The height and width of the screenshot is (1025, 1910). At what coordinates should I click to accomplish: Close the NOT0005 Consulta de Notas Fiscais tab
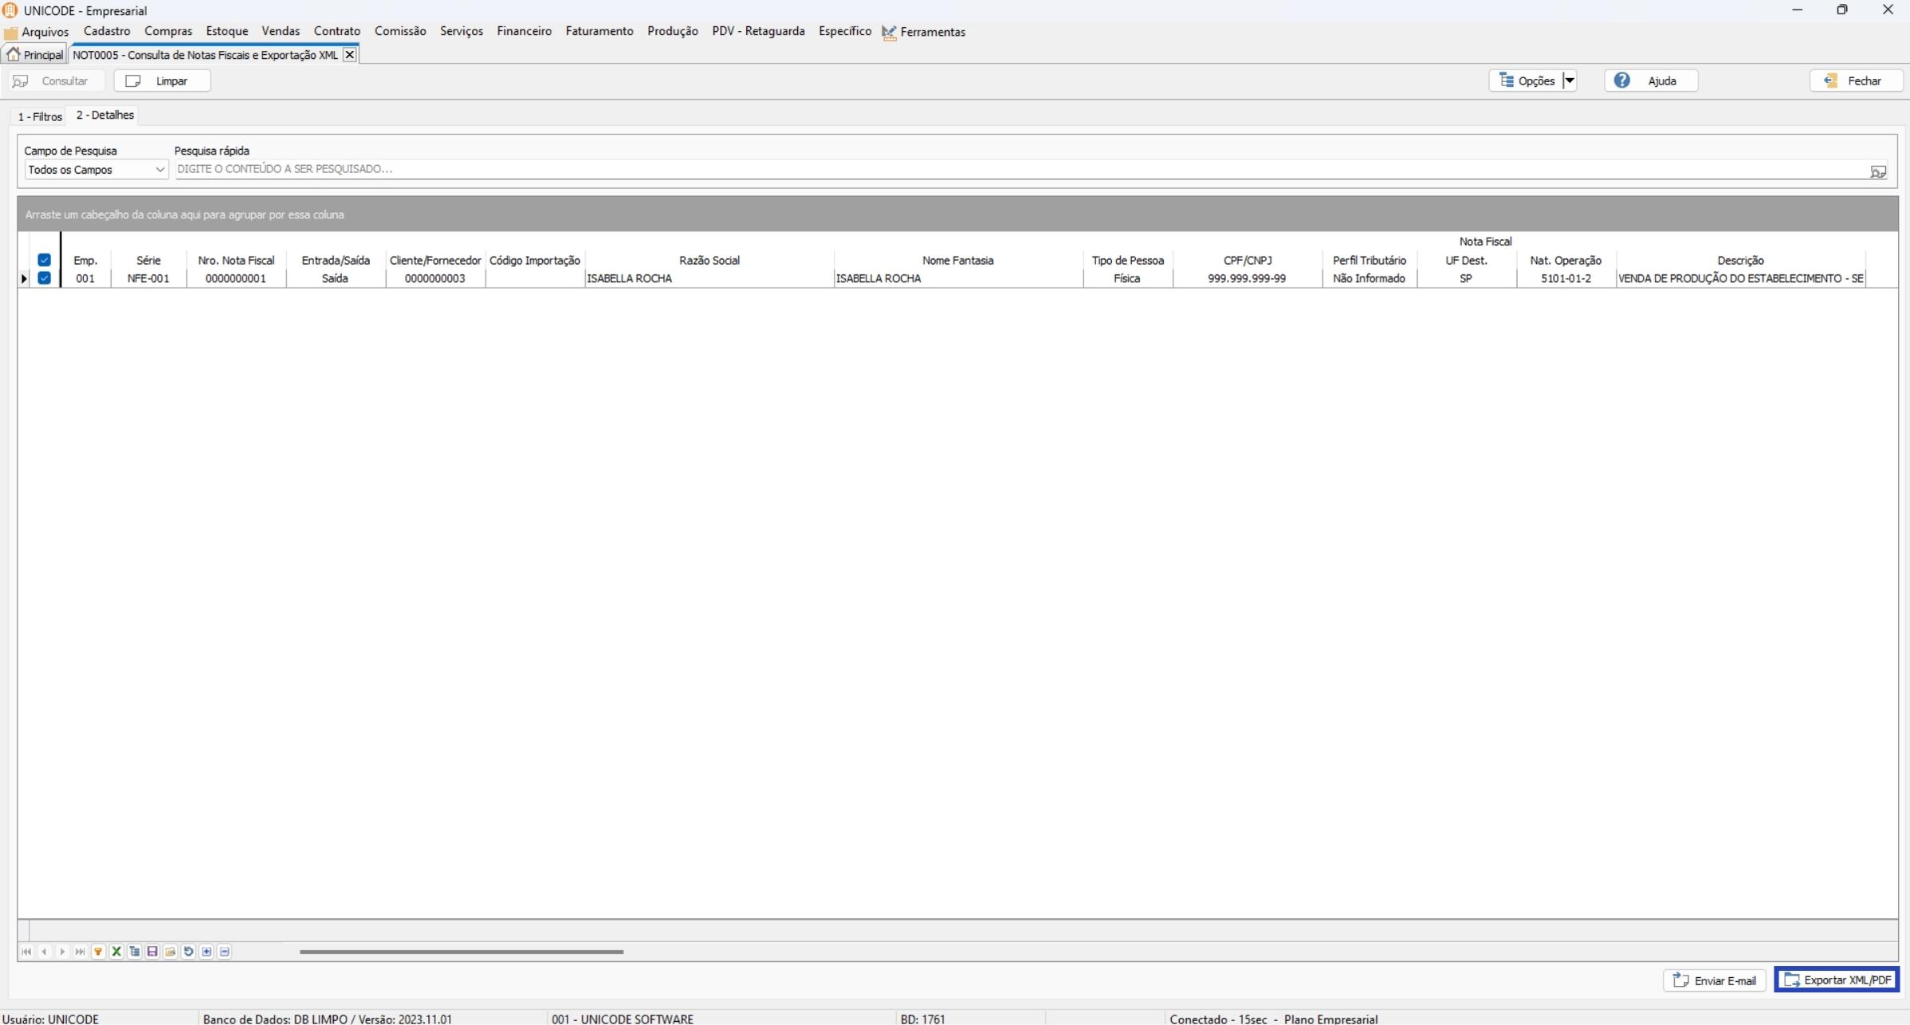tap(349, 55)
